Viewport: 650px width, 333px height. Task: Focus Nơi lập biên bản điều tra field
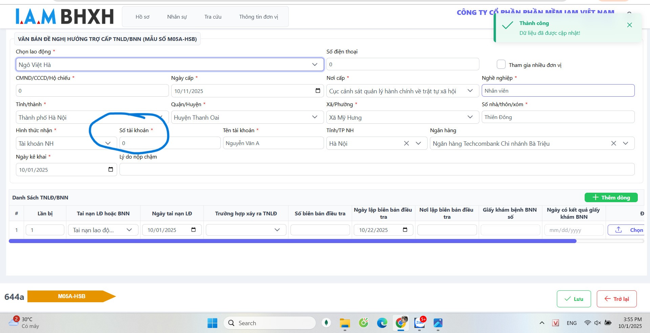(447, 230)
